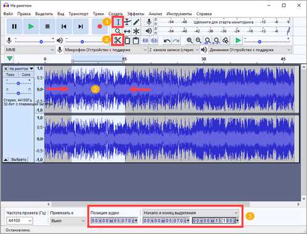Start recording with the red Record button
The width and height of the screenshot is (307, 234).
point(99,26)
